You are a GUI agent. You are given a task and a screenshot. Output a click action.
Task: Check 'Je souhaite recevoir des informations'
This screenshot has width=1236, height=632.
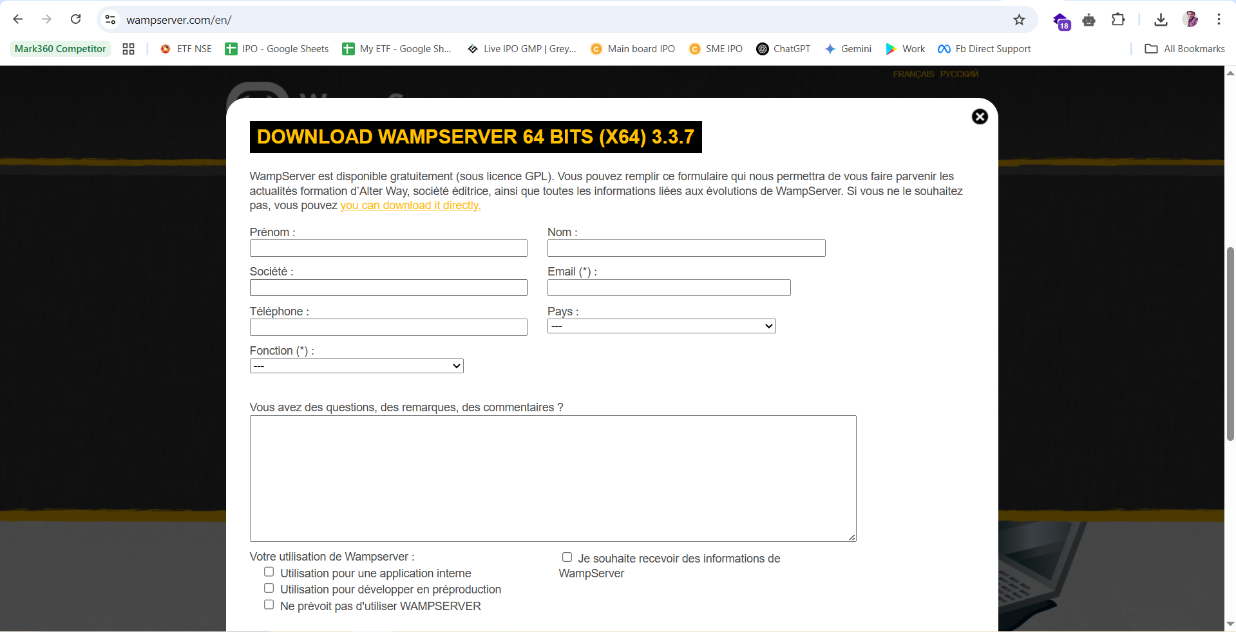coord(567,557)
